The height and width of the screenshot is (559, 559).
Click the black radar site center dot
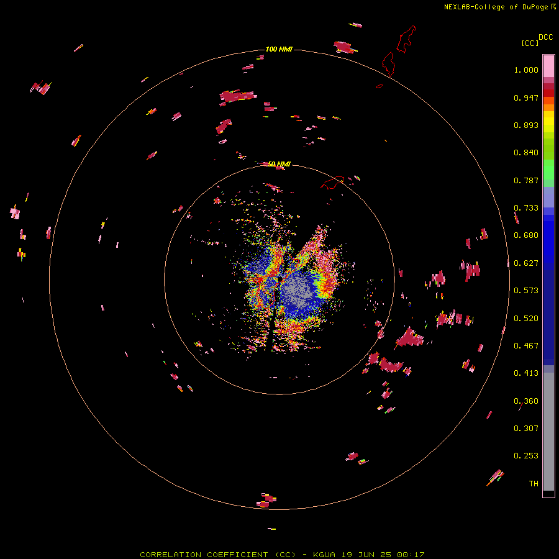(x=280, y=278)
